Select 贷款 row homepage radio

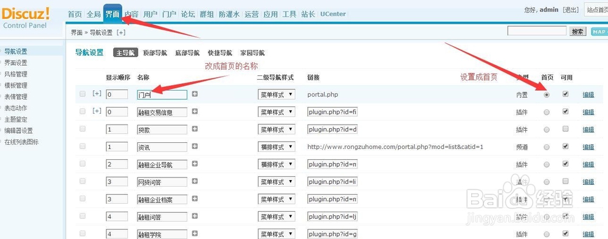[547, 130]
